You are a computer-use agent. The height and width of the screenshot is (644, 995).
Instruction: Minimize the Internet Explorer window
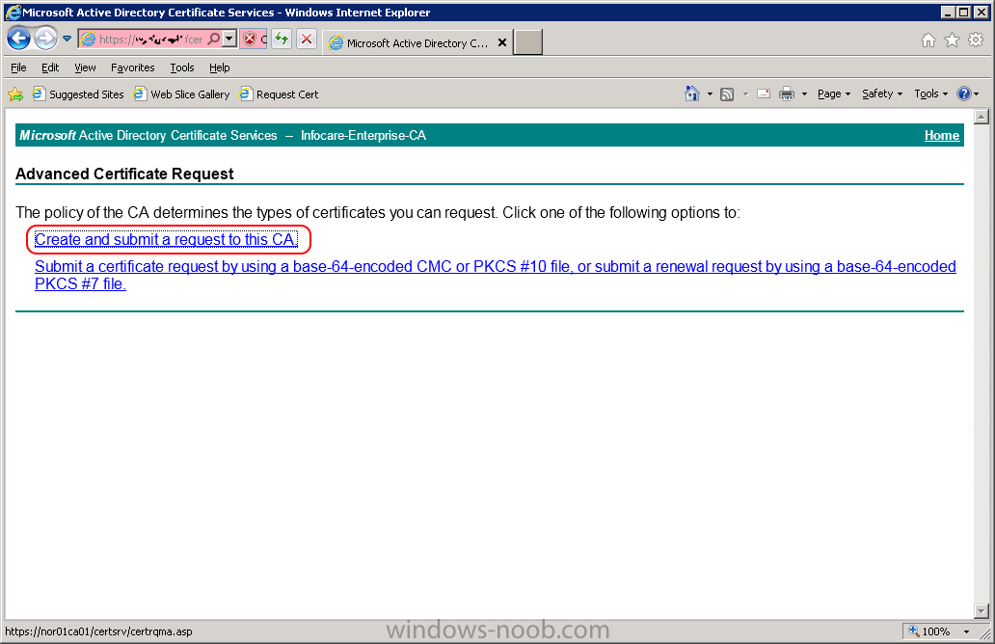[x=948, y=13]
